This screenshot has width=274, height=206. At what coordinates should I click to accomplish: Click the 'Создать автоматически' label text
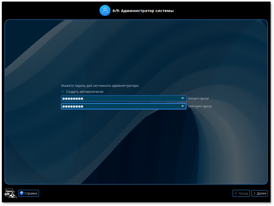85,92
